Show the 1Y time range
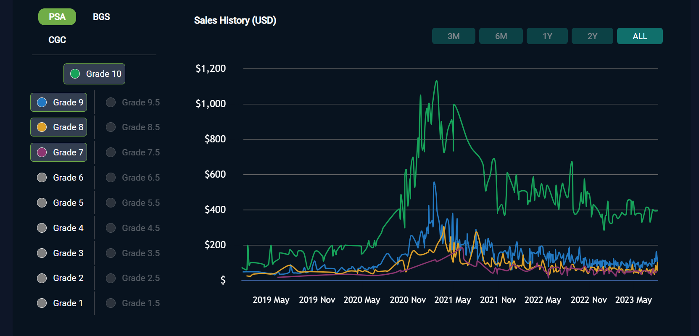This screenshot has width=699, height=336. pyautogui.click(x=547, y=36)
